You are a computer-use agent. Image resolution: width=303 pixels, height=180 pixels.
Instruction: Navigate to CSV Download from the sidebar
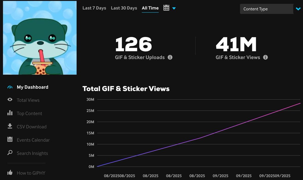point(32,126)
